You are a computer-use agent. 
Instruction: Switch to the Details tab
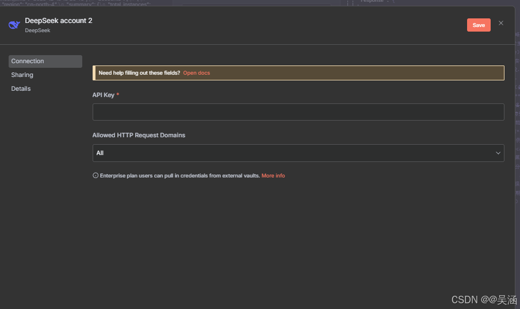[21, 89]
